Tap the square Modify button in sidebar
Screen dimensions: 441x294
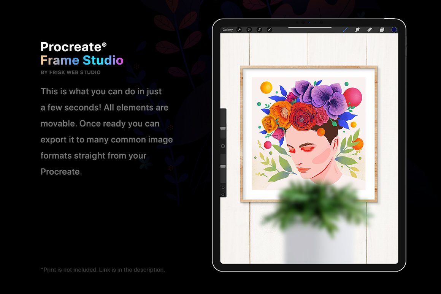pyautogui.click(x=223, y=146)
